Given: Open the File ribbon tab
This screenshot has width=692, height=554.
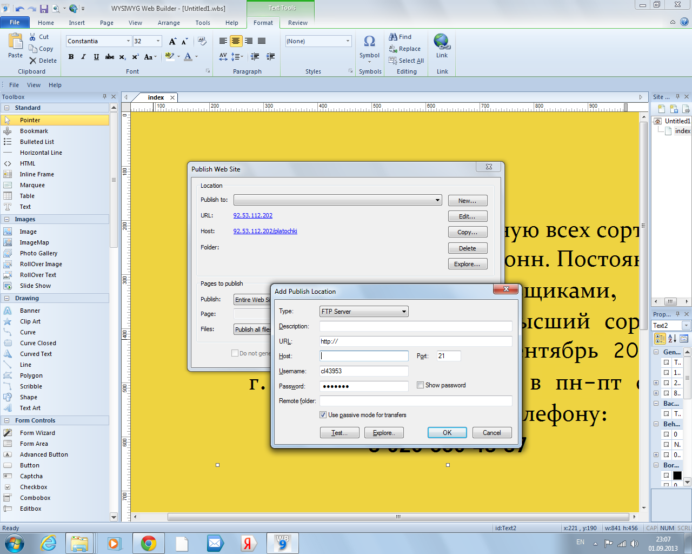Looking at the screenshot, I should coord(15,22).
